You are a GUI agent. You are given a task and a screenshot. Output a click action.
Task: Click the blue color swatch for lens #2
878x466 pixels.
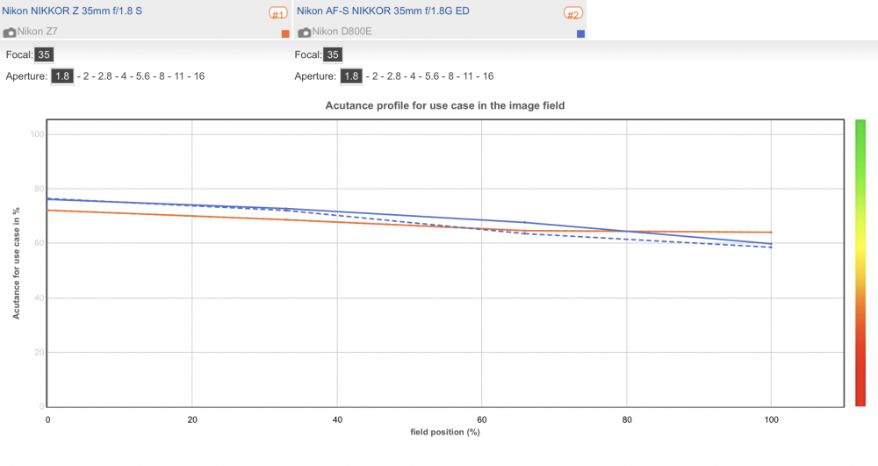click(x=580, y=33)
